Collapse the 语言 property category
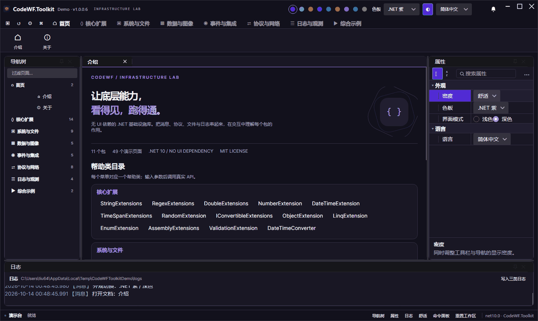This screenshot has height=321, width=538. (433, 129)
